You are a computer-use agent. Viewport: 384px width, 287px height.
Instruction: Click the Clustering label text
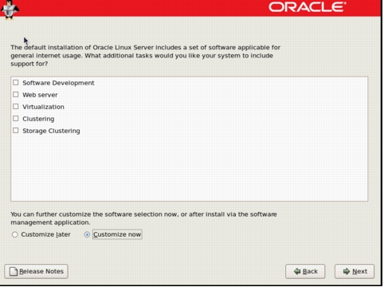click(38, 119)
